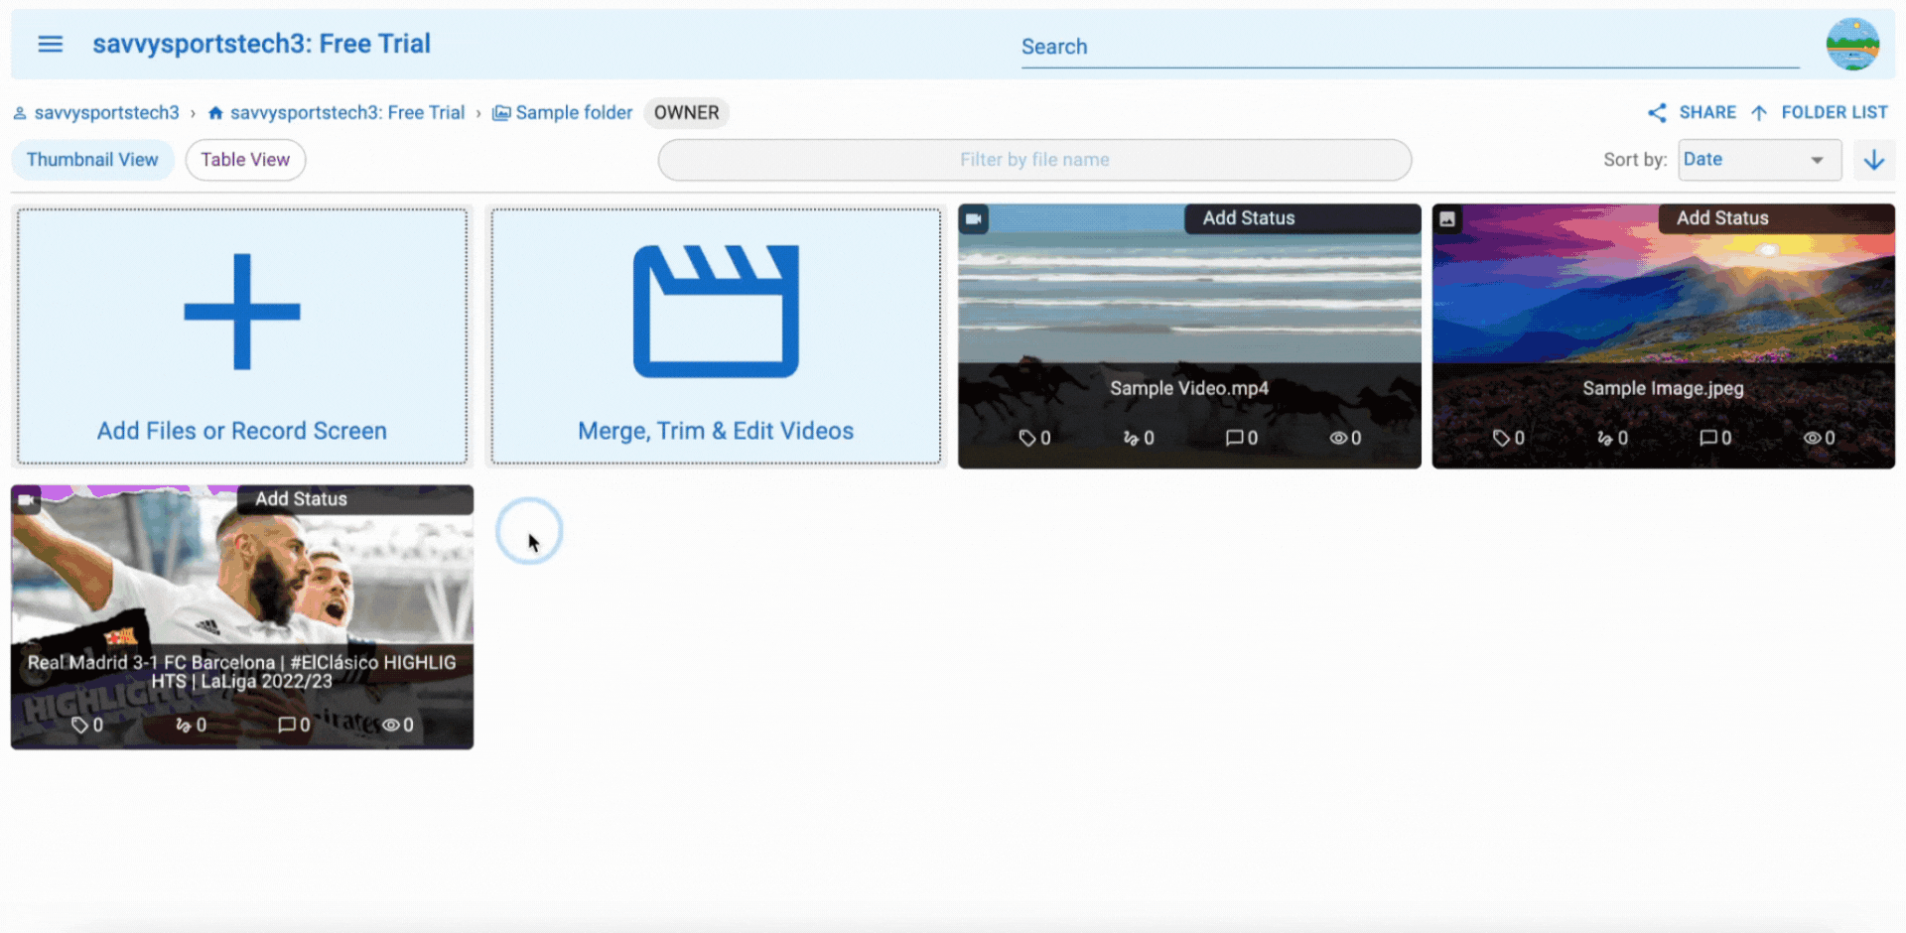This screenshot has height=933, width=1906.
Task: Click savvysportstech3: Free Trial header title
Action: coord(262,44)
